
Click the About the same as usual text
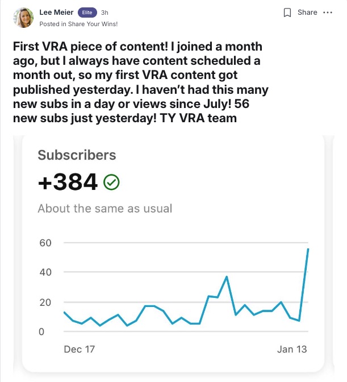[104, 209]
